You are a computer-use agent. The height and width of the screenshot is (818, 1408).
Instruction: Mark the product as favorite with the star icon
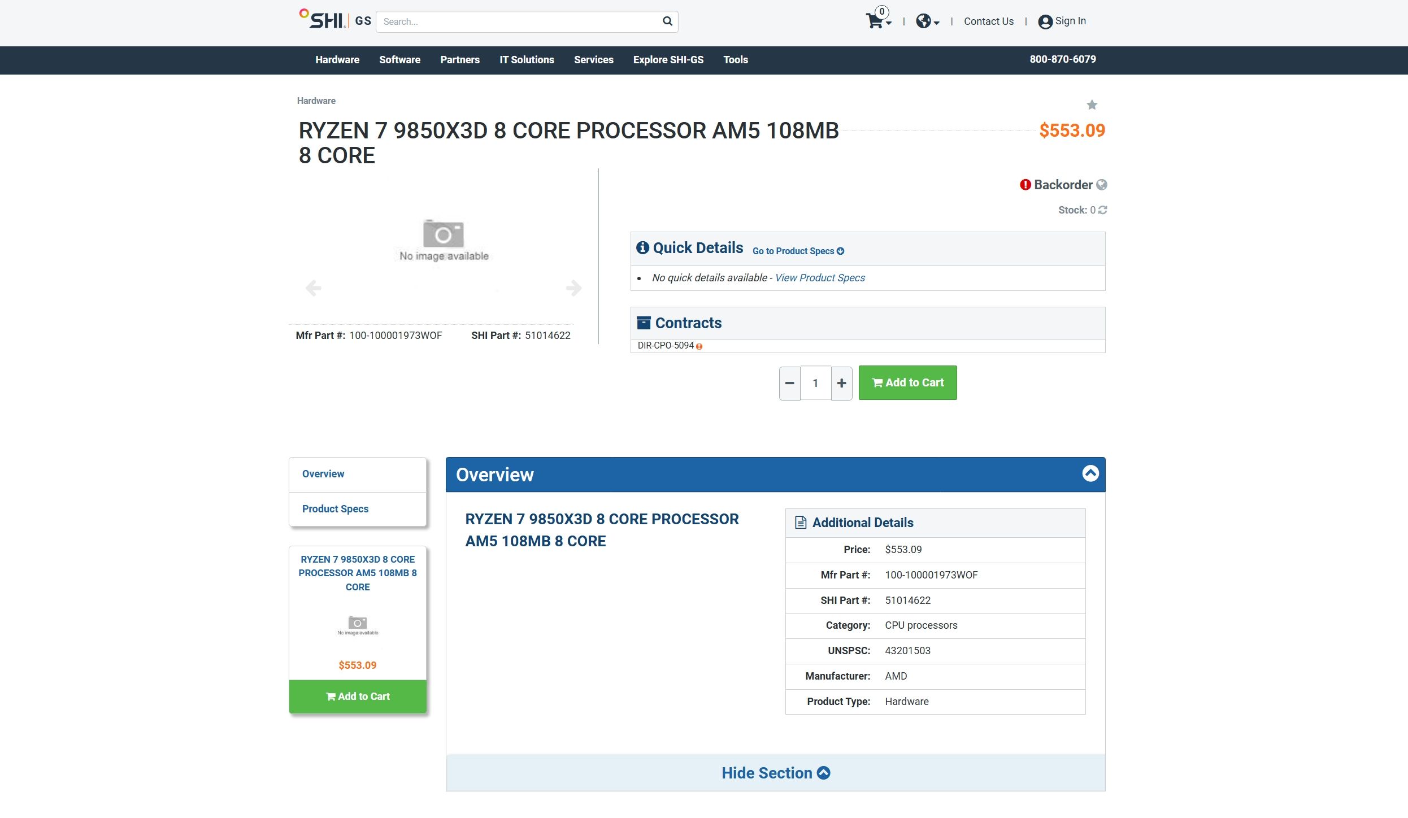[x=1092, y=105]
